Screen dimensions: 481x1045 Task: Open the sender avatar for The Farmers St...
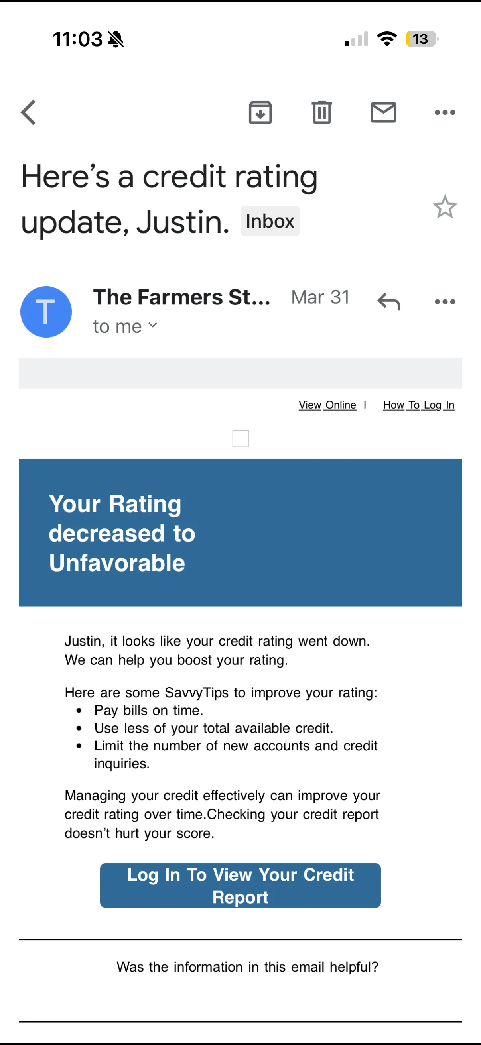tap(46, 311)
